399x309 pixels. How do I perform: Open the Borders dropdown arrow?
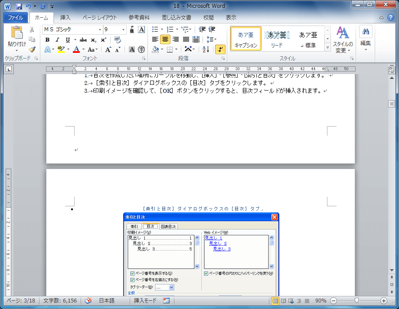coord(177,49)
